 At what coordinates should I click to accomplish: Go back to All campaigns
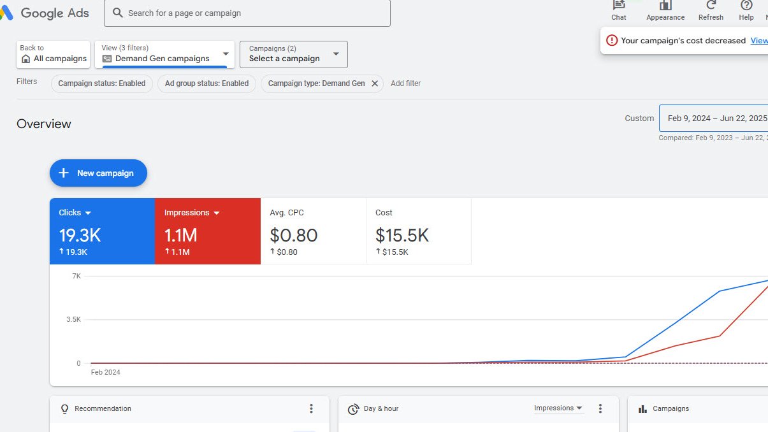click(x=53, y=54)
